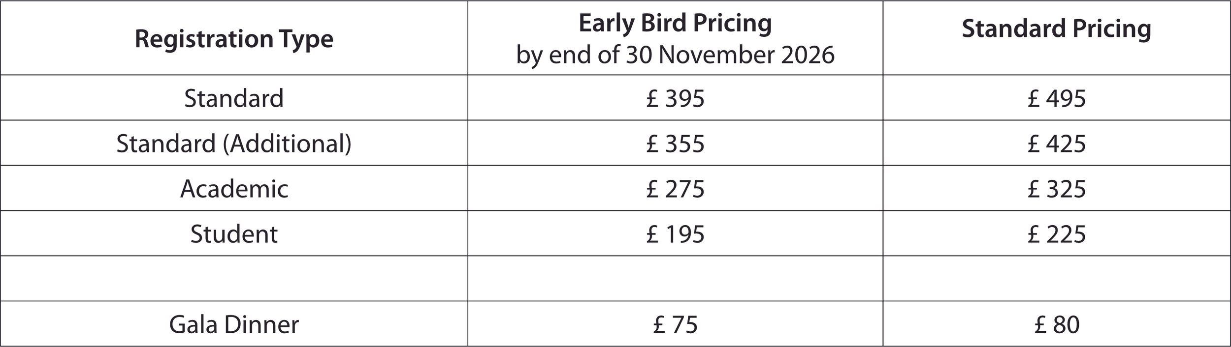The height and width of the screenshot is (347, 1231).
Task: Click the £ 75 gala dinner price
Action: pyautogui.click(x=675, y=324)
